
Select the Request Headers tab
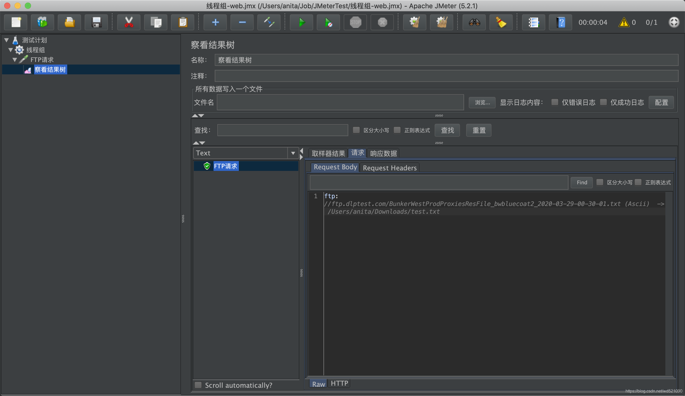coord(390,167)
